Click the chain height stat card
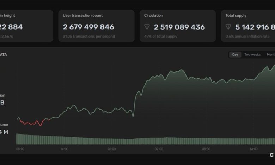 point(25,26)
